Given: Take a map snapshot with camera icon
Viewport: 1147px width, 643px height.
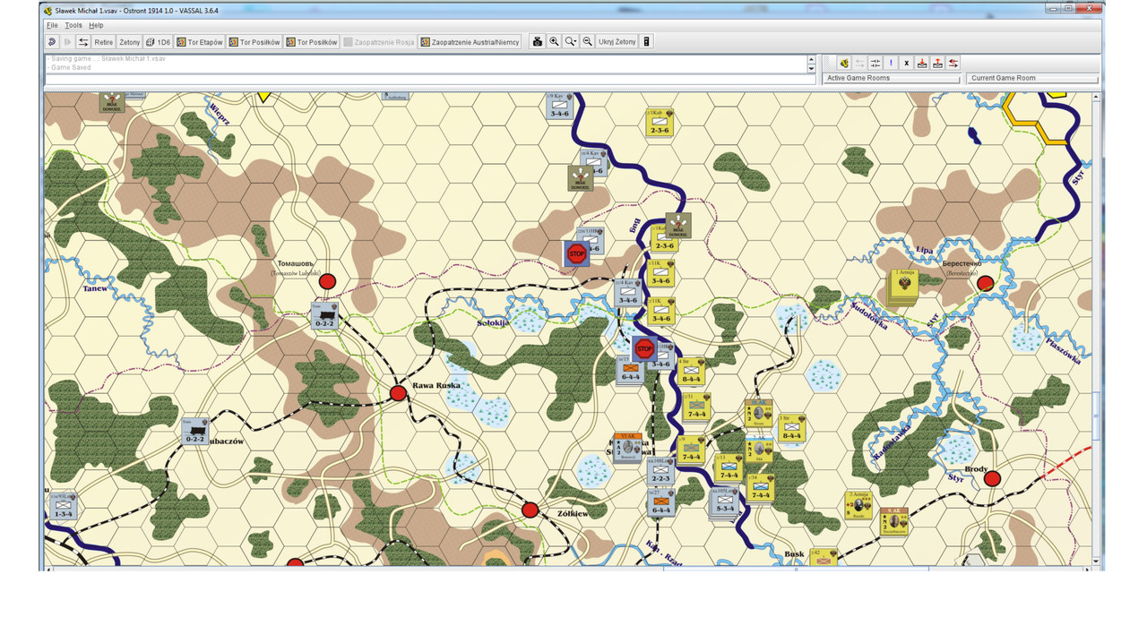Looking at the screenshot, I should tap(538, 42).
